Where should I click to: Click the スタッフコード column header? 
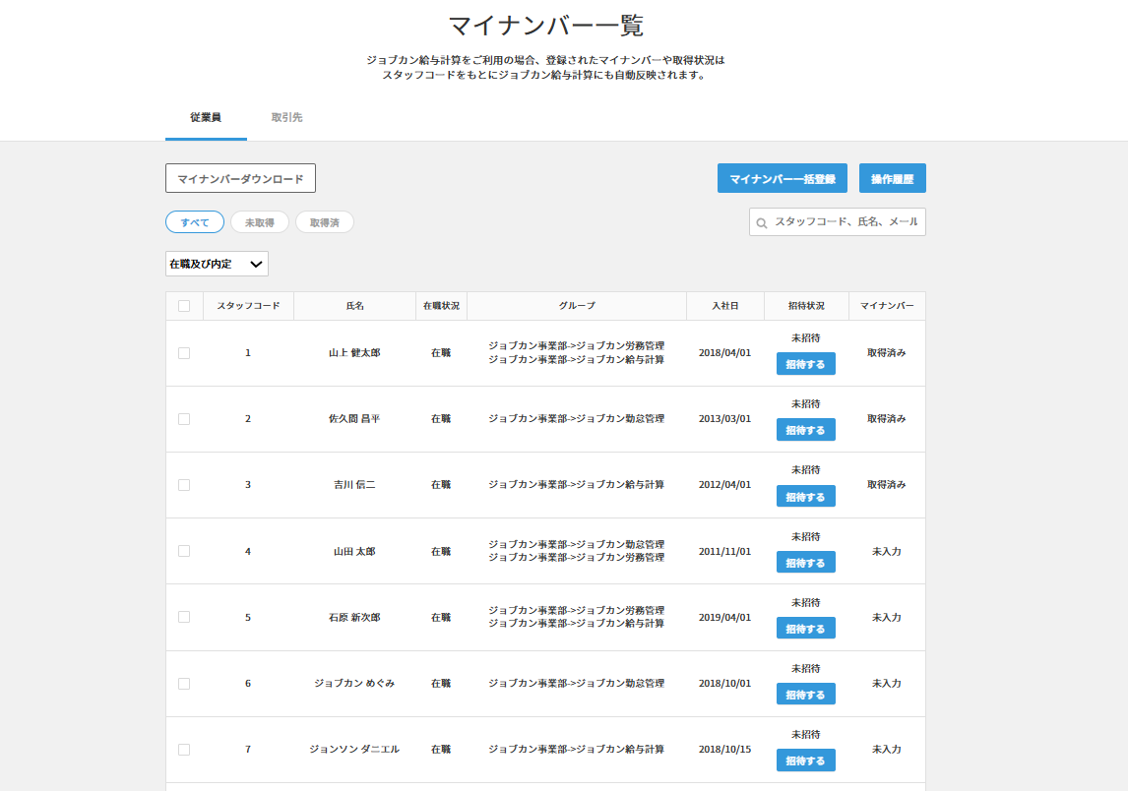point(248,306)
